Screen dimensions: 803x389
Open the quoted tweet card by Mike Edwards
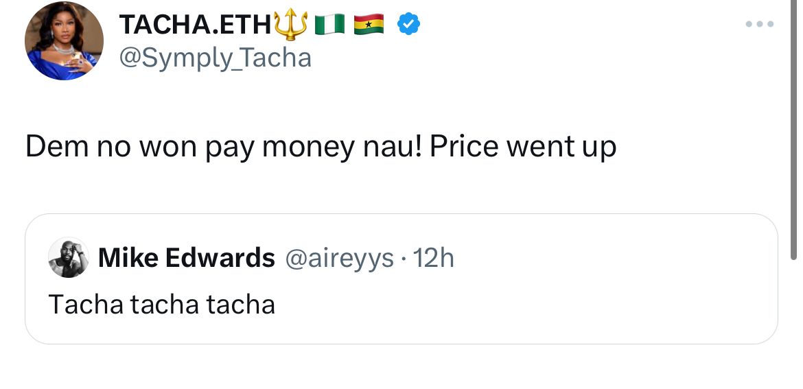(x=401, y=279)
